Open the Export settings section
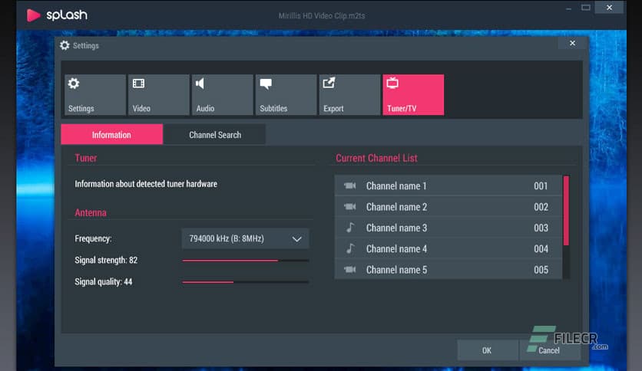This screenshot has width=642, height=371. coord(349,95)
